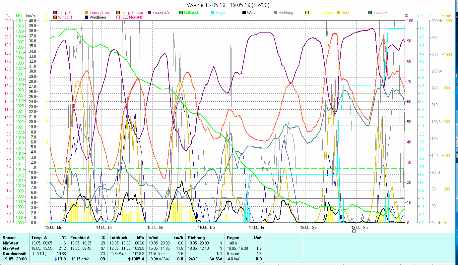458x265 pixels.
Task: Click the cyan Regen legend swatch
Action: [213, 13]
